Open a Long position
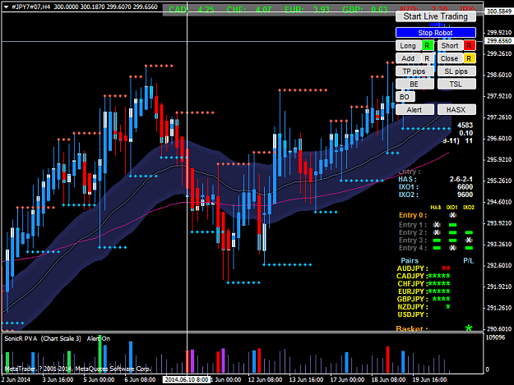This screenshot has width=514, height=385. click(408, 46)
